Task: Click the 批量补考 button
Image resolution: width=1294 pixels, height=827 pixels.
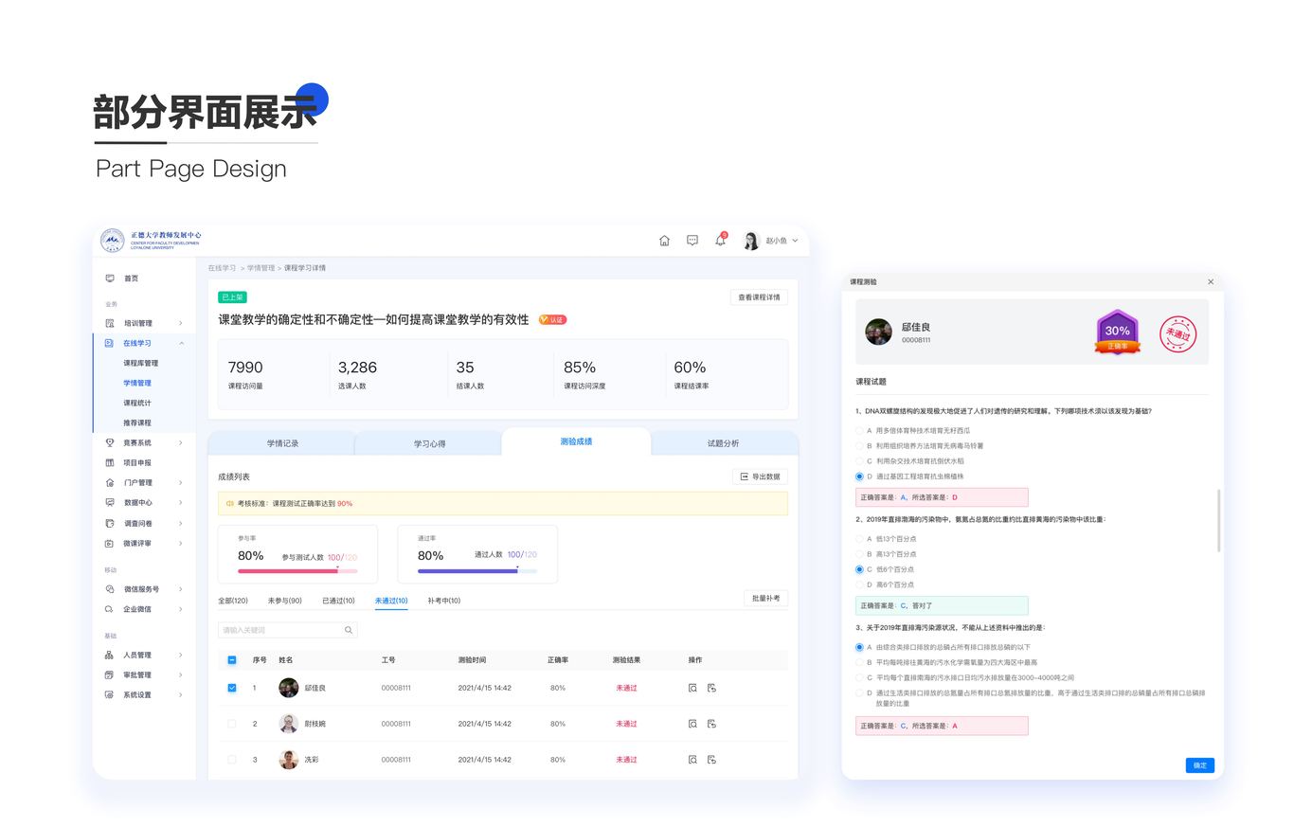Action: tap(765, 599)
